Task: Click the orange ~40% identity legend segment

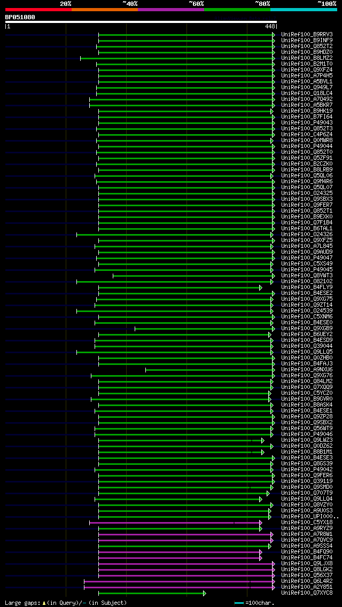Action: coord(105,9)
